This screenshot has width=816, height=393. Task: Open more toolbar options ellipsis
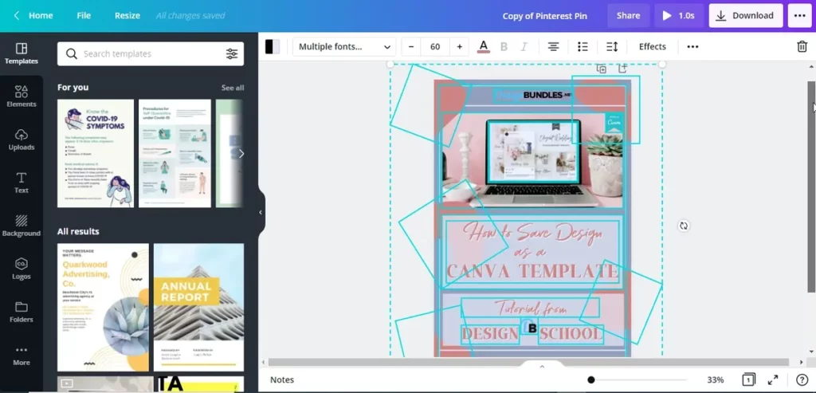coord(692,46)
